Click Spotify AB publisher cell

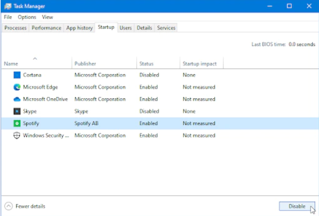coord(86,123)
